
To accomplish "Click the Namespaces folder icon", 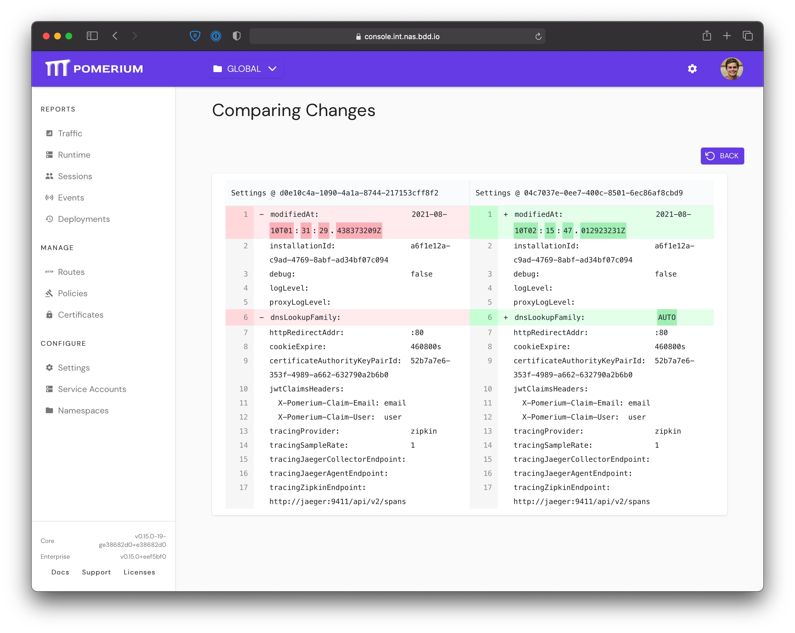I will coord(49,410).
